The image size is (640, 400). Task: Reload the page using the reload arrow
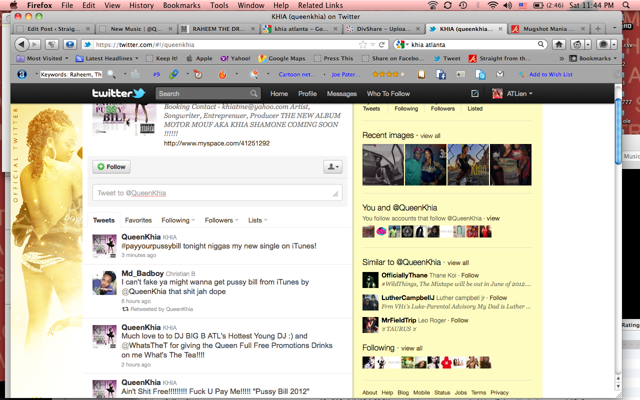click(x=381, y=44)
